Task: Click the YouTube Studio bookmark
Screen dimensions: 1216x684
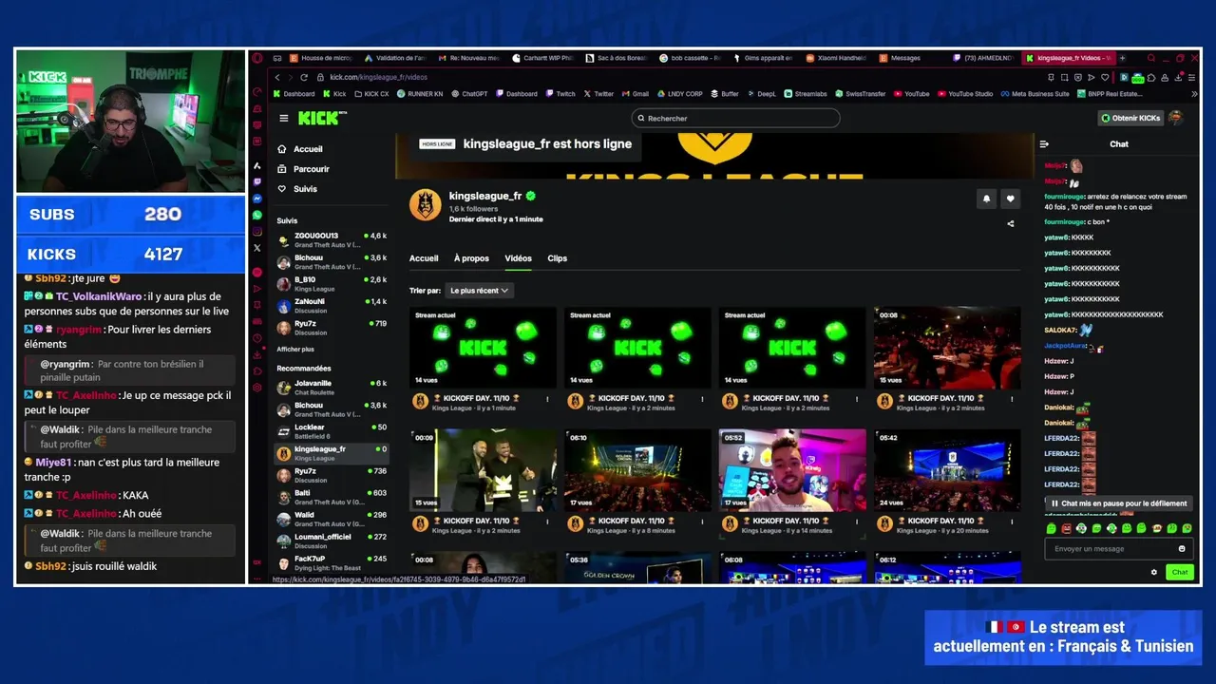Action: (x=965, y=94)
